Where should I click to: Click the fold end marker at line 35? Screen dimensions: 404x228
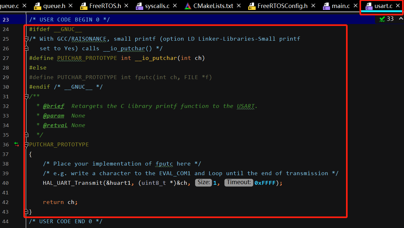point(27,135)
